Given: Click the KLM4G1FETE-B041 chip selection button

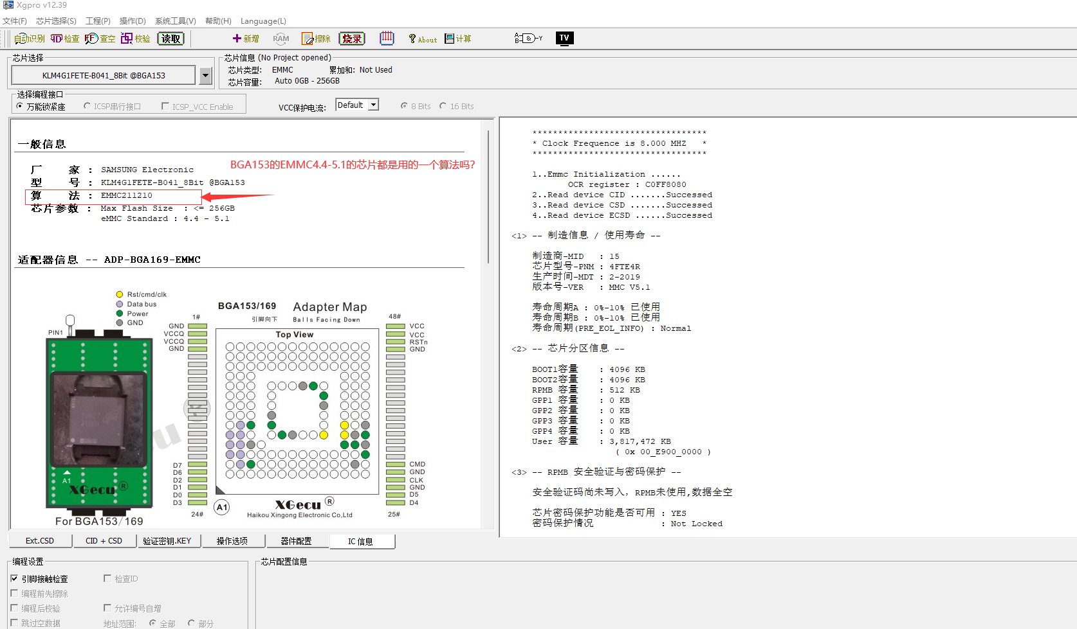Looking at the screenshot, I should coord(104,76).
